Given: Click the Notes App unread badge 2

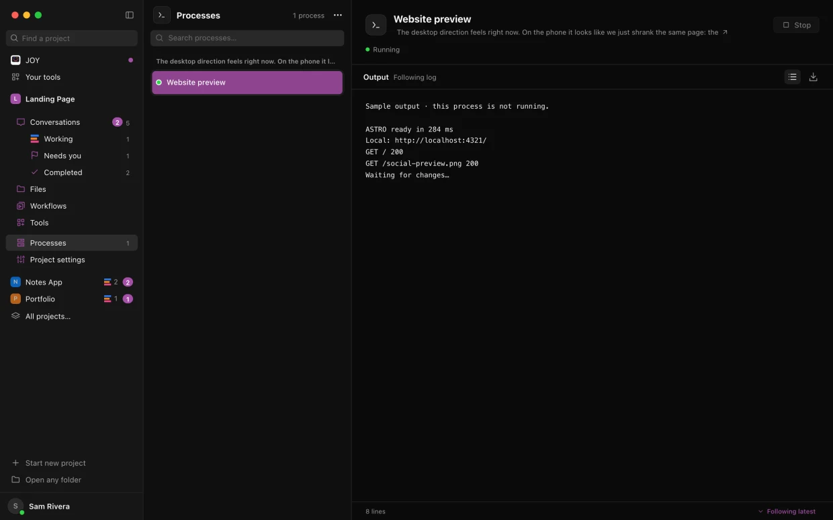Looking at the screenshot, I should pyautogui.click(x=128, y=282).
